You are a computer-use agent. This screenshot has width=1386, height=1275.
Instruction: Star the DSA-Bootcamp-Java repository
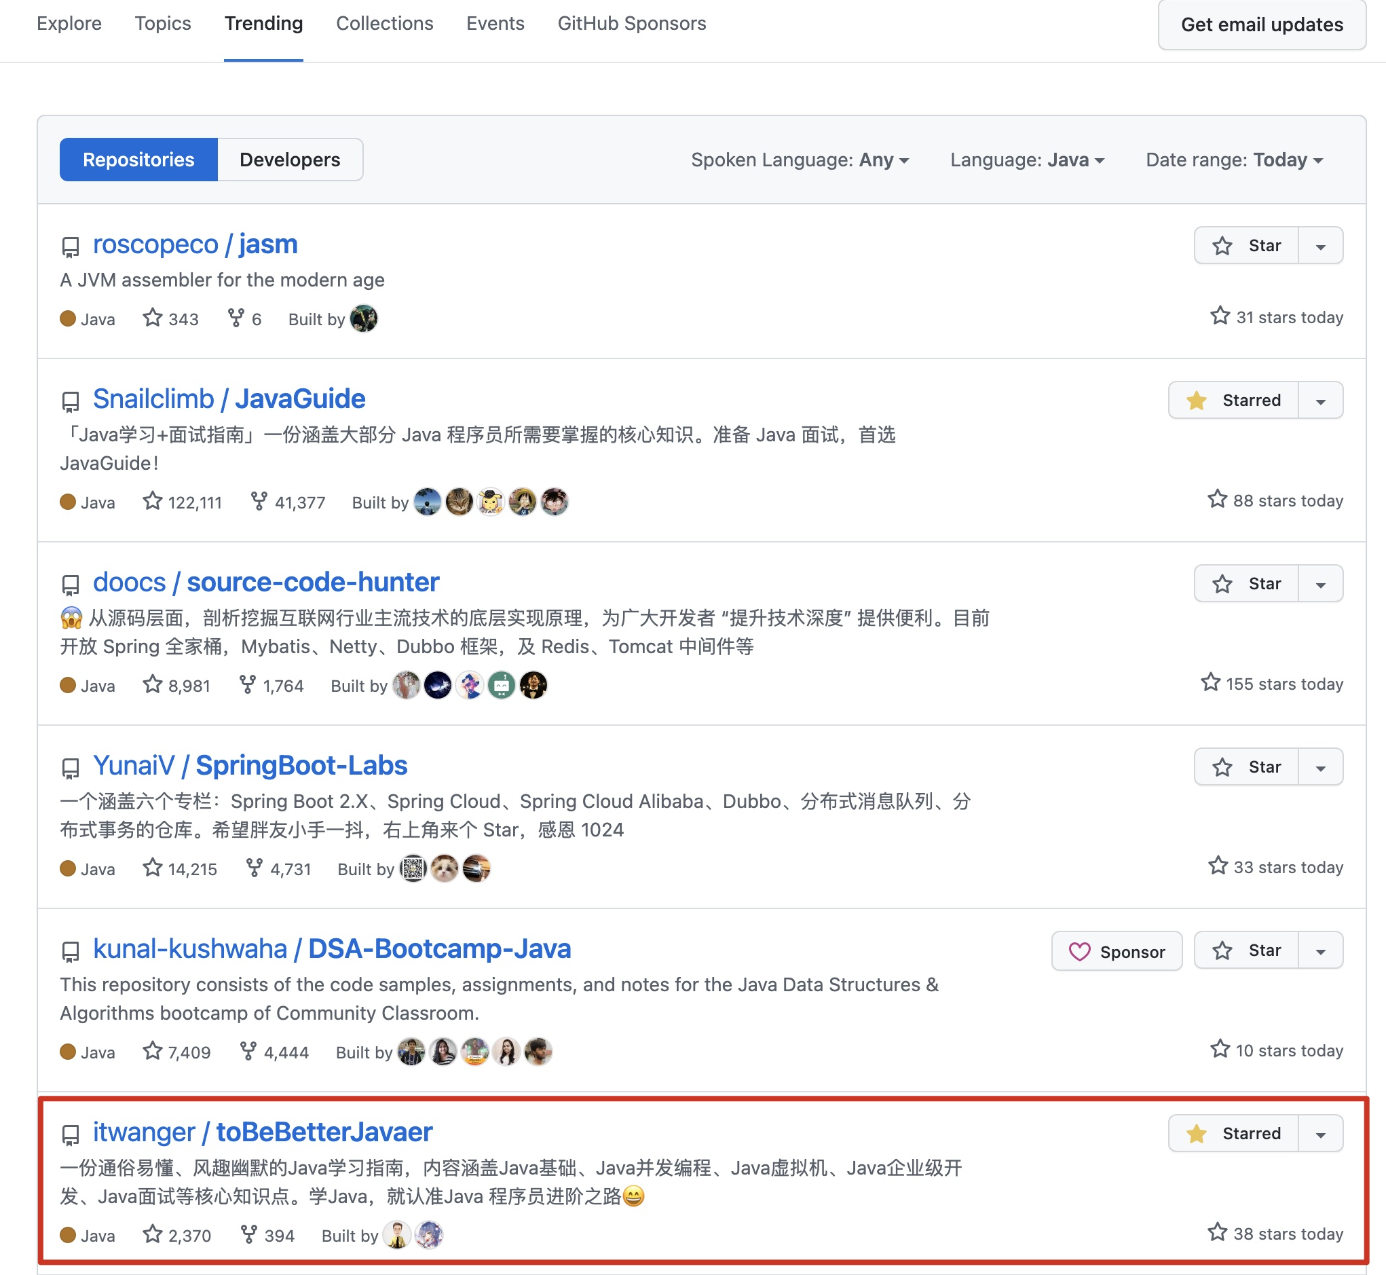point(1246,950)
